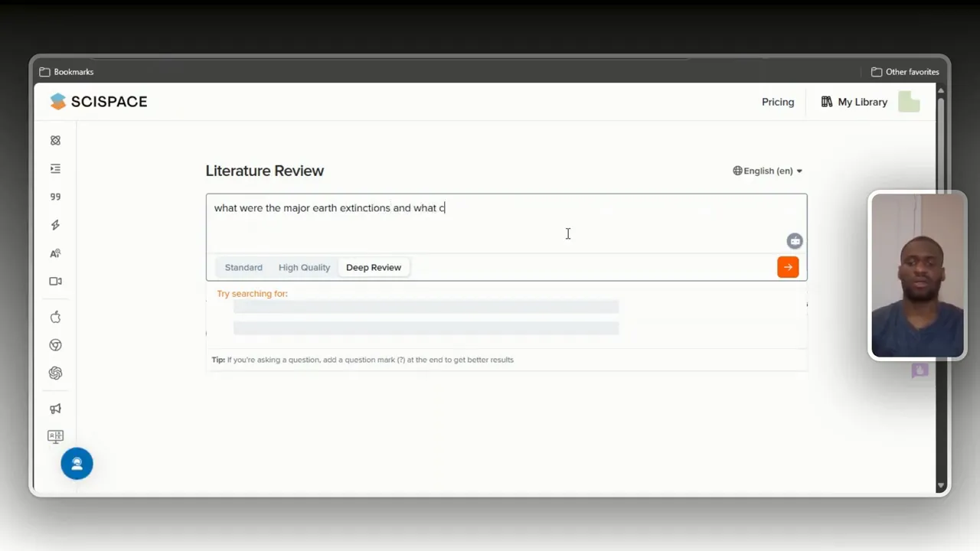
Task: Select the lightning bolt tool in the sidebar
Action: [x=55, y=224]
